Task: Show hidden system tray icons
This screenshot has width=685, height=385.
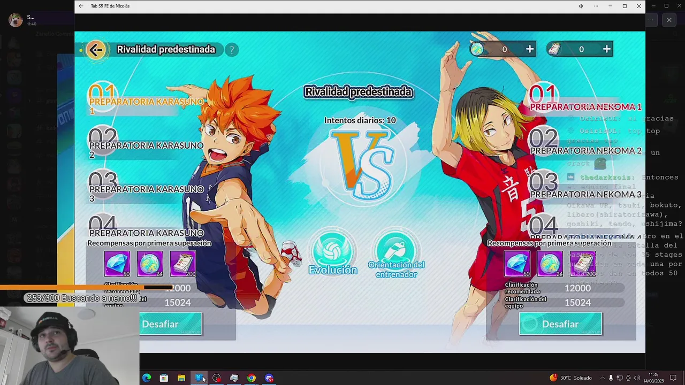Action: [602, 378]
